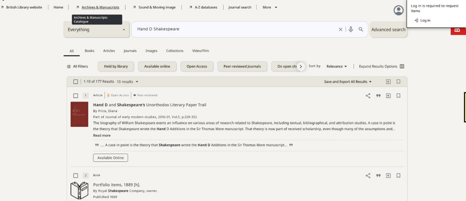
Task: Apply the Available online filter chip
Action: coord(157,67)
